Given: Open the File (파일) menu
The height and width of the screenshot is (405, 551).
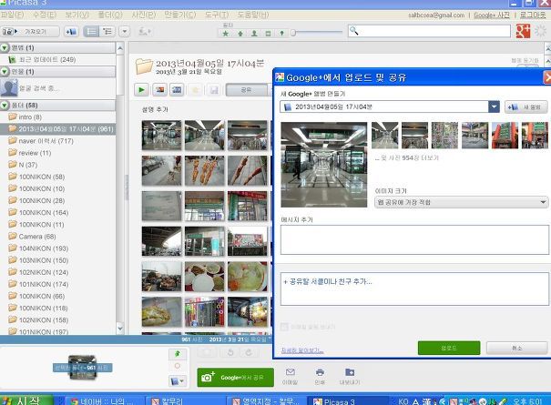Looking at the screenshot, I should pos(13,15).
